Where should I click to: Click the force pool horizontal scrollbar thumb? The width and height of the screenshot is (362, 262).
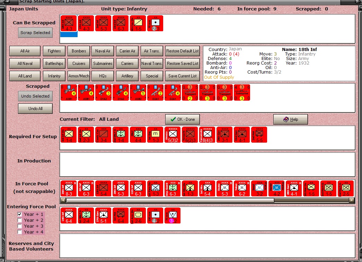(170, 200)
